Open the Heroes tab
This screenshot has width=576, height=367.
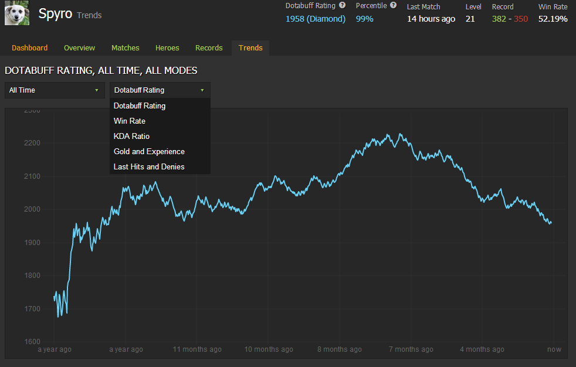(167, 48)
